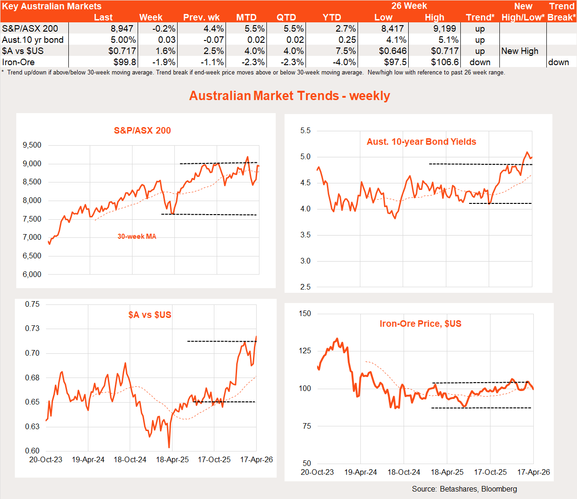
Task: Click the trend definition footnote below the table
Action: 253,73
